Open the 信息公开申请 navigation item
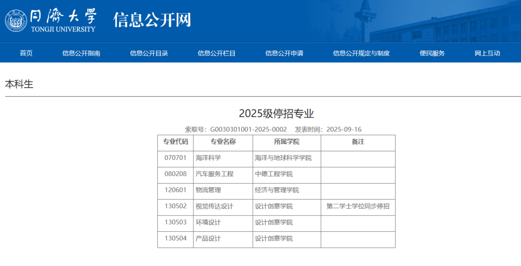The height and width of the screenshot is (266, 521). [x=284, y=53]
